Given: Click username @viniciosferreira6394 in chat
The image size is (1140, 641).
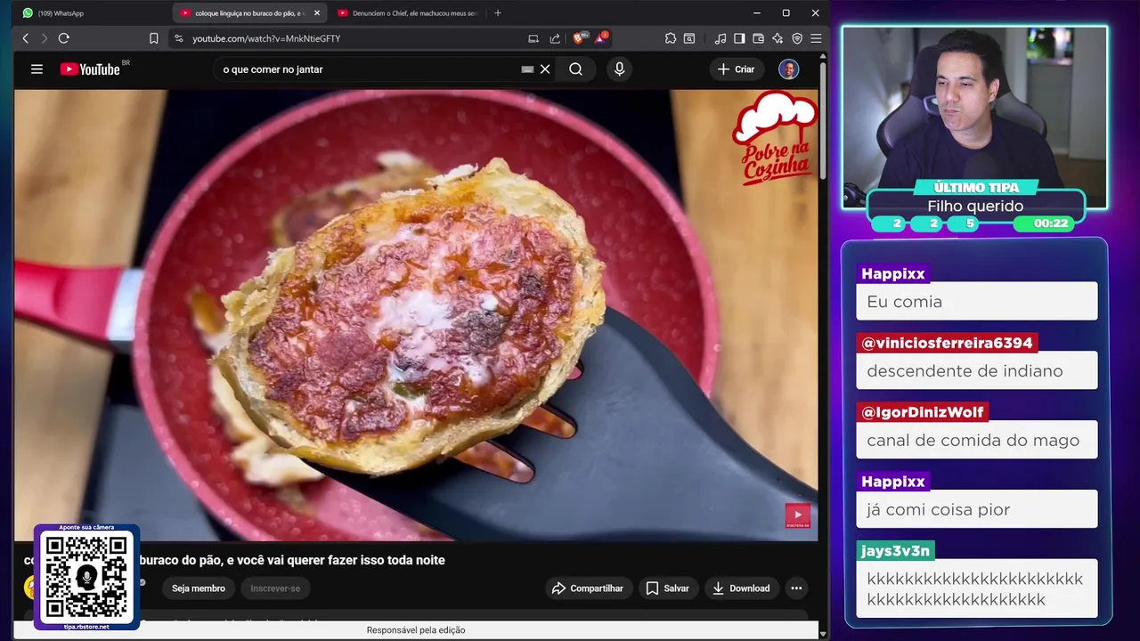Looking at the screenshot, I should [947, 343].
